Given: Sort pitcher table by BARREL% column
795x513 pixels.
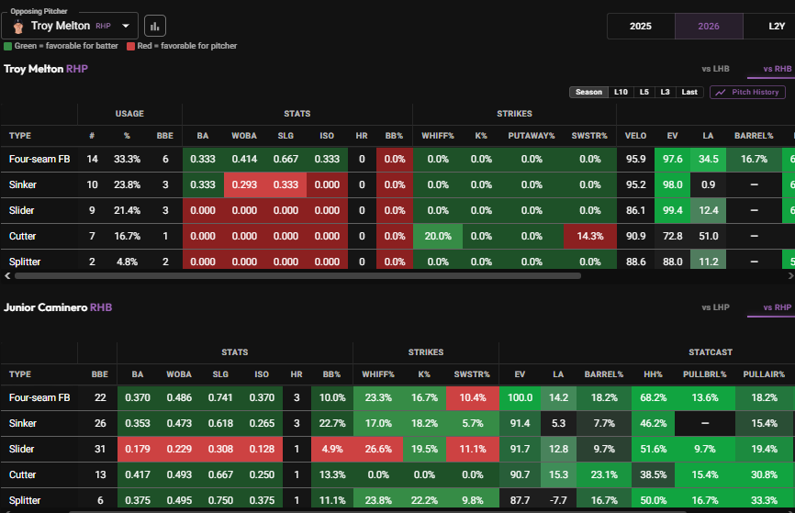Looking at the screenshot, I should pos(754,136).
